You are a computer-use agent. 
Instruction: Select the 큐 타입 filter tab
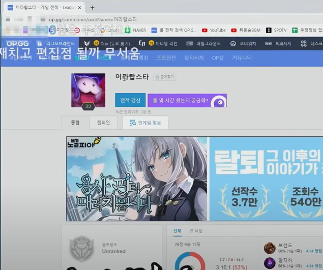click(196, 231)
